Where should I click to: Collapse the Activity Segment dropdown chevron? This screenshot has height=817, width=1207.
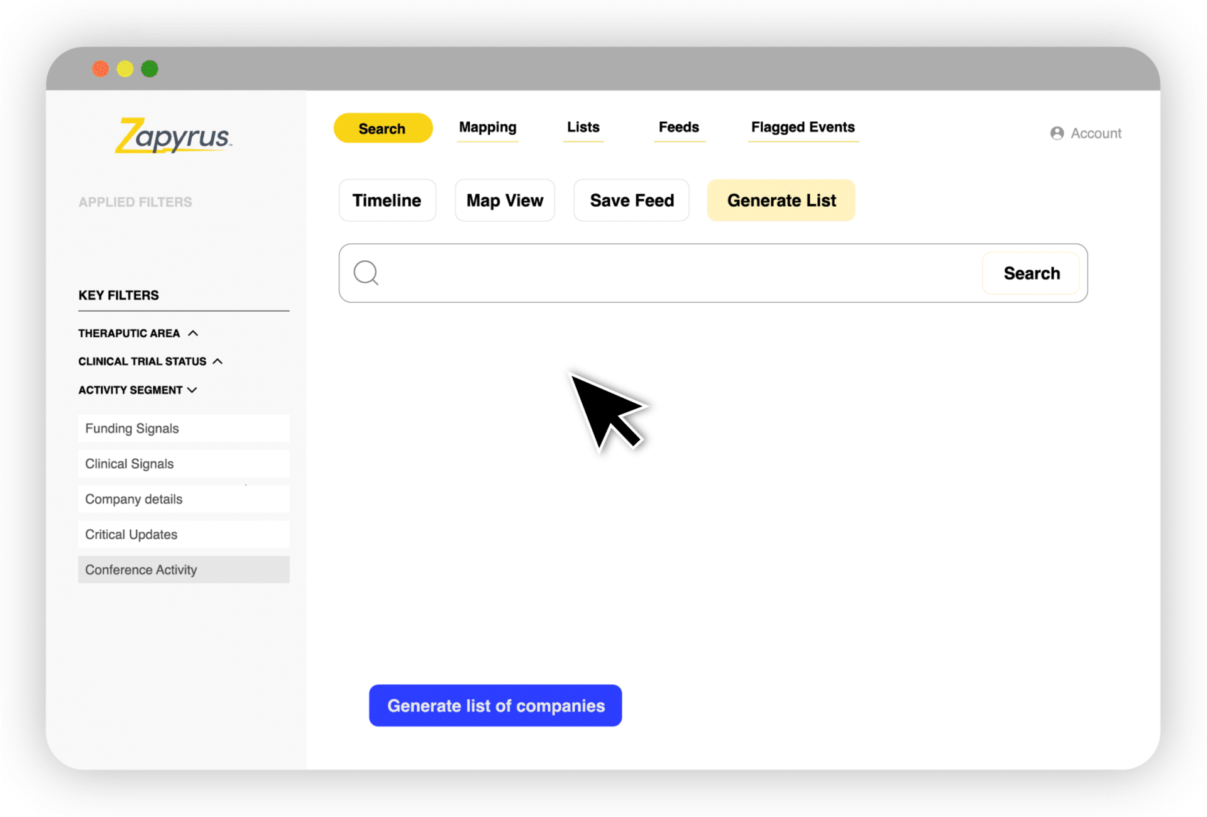tap(192, 390)
